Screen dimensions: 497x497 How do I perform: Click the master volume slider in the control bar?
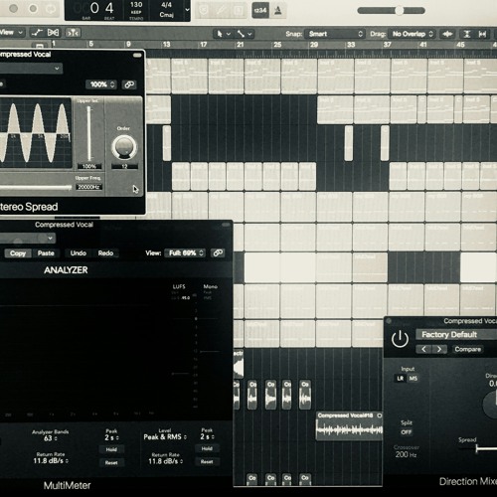[391, 11]
